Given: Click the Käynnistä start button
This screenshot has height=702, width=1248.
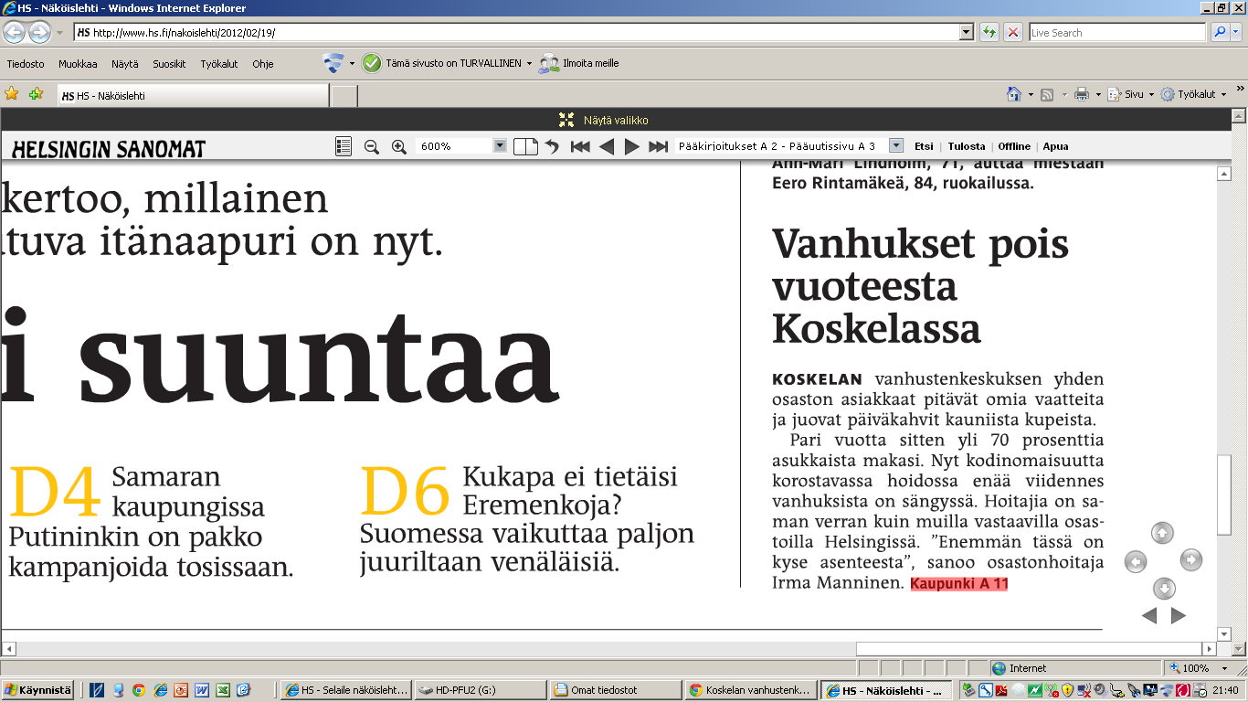Looking at the screenshot, I should click(x=37, y=690).
